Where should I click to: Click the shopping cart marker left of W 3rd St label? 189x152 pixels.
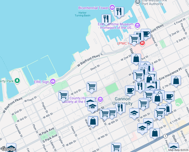(x=63, y=96)
